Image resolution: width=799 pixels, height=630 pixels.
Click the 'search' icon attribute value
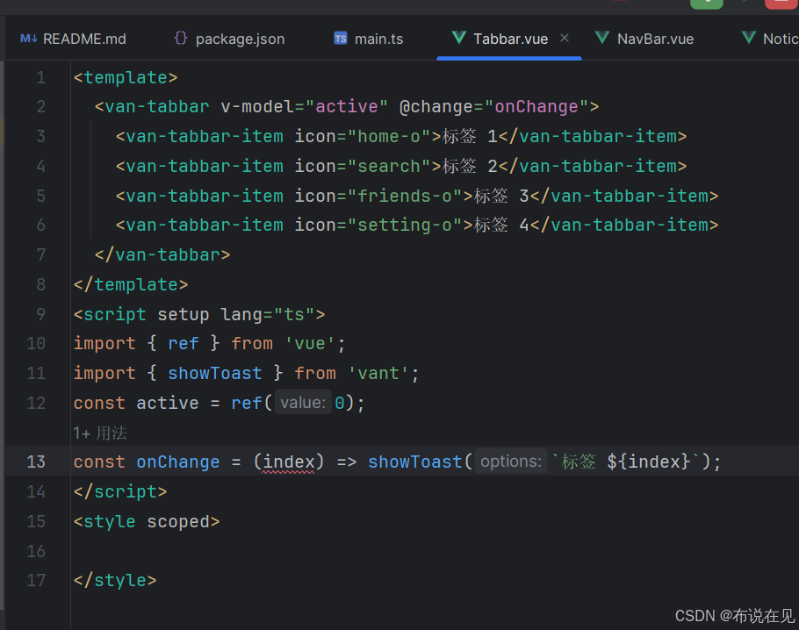(389, 166)
